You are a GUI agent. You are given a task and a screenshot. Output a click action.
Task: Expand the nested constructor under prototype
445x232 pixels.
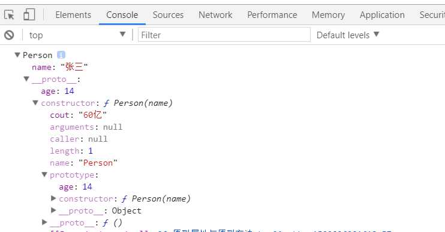tap(53, 199)
